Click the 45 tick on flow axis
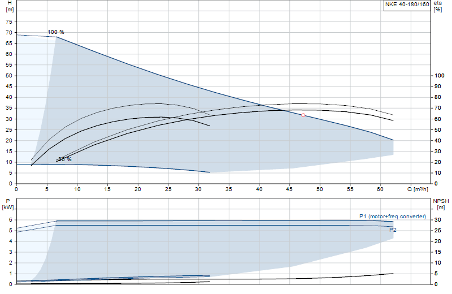This screenshot has height=294, width=452. (289, 189)
